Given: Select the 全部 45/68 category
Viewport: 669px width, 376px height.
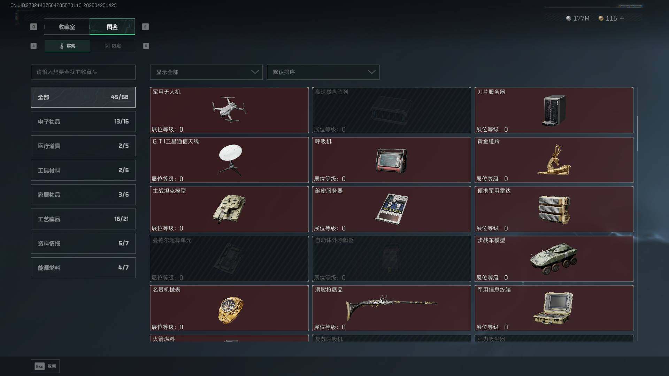Looking at the screenshot, I should click(83, 97).
